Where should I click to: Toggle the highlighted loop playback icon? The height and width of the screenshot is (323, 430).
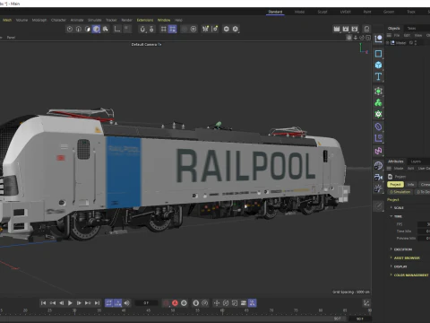[108, 303]
